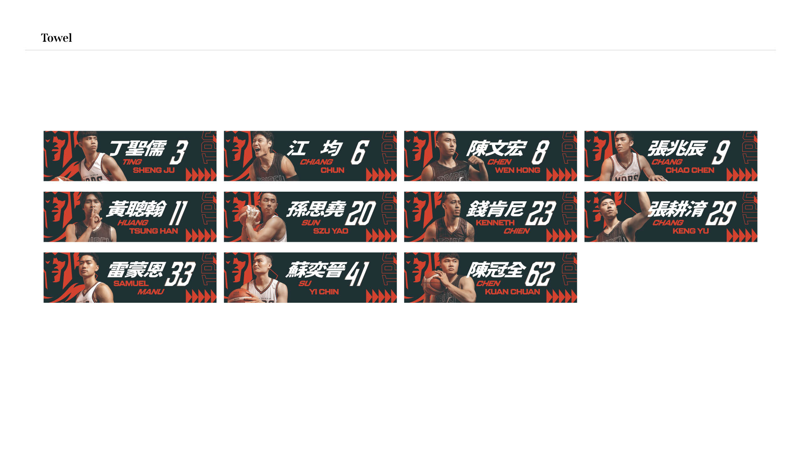Screen dimensions: 801x451
Task: Choose the Sun Szu Yao number 20 towel
Action: [x=310, y=217]
